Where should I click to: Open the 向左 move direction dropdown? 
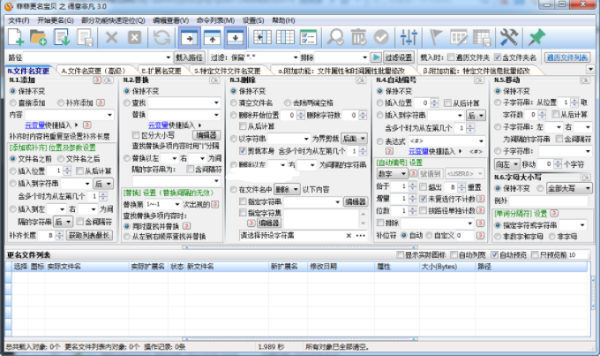(506, 164)
